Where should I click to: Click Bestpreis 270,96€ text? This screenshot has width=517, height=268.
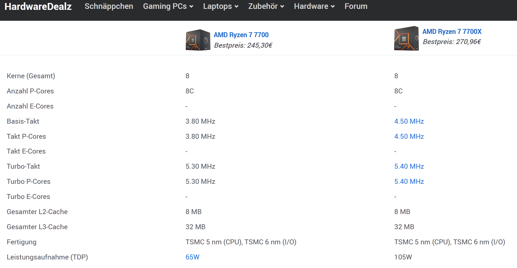click(x=452, y=42)
